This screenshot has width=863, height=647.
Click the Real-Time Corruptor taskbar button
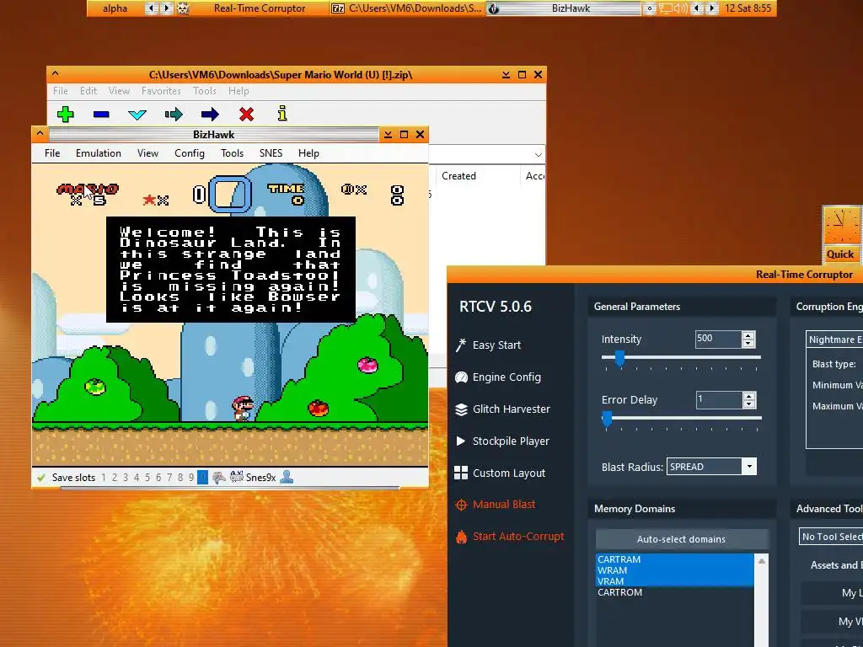260,8
